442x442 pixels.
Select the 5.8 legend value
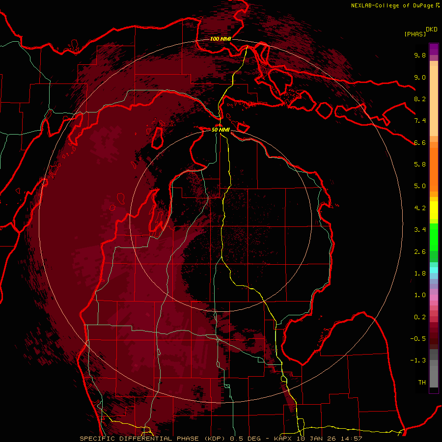[x=420, y=165]
